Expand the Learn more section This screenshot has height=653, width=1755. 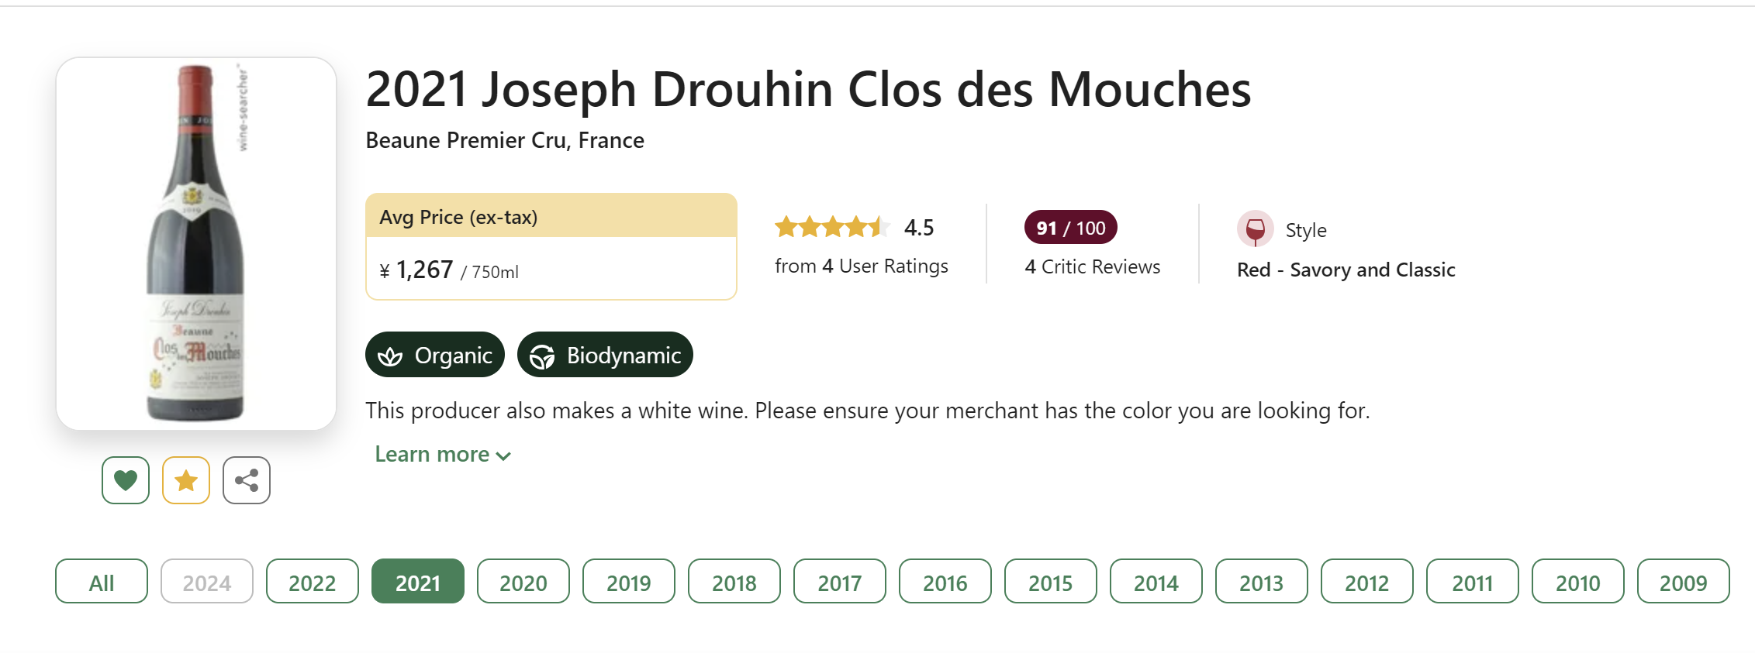coord(442,454)
